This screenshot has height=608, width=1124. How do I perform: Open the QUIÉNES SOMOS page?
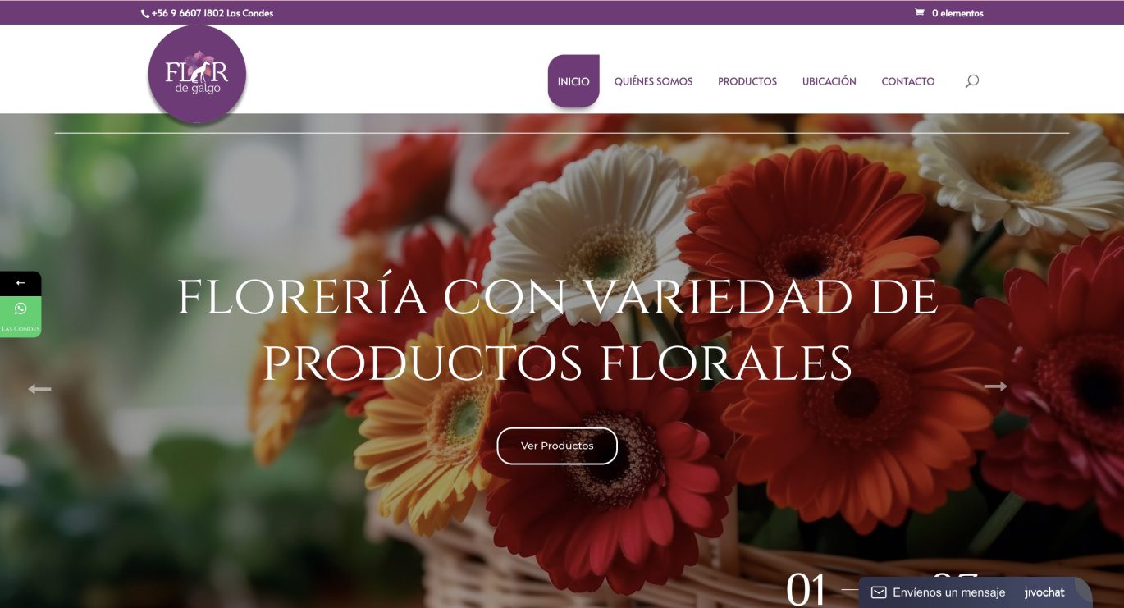click(x=653, y=81)
